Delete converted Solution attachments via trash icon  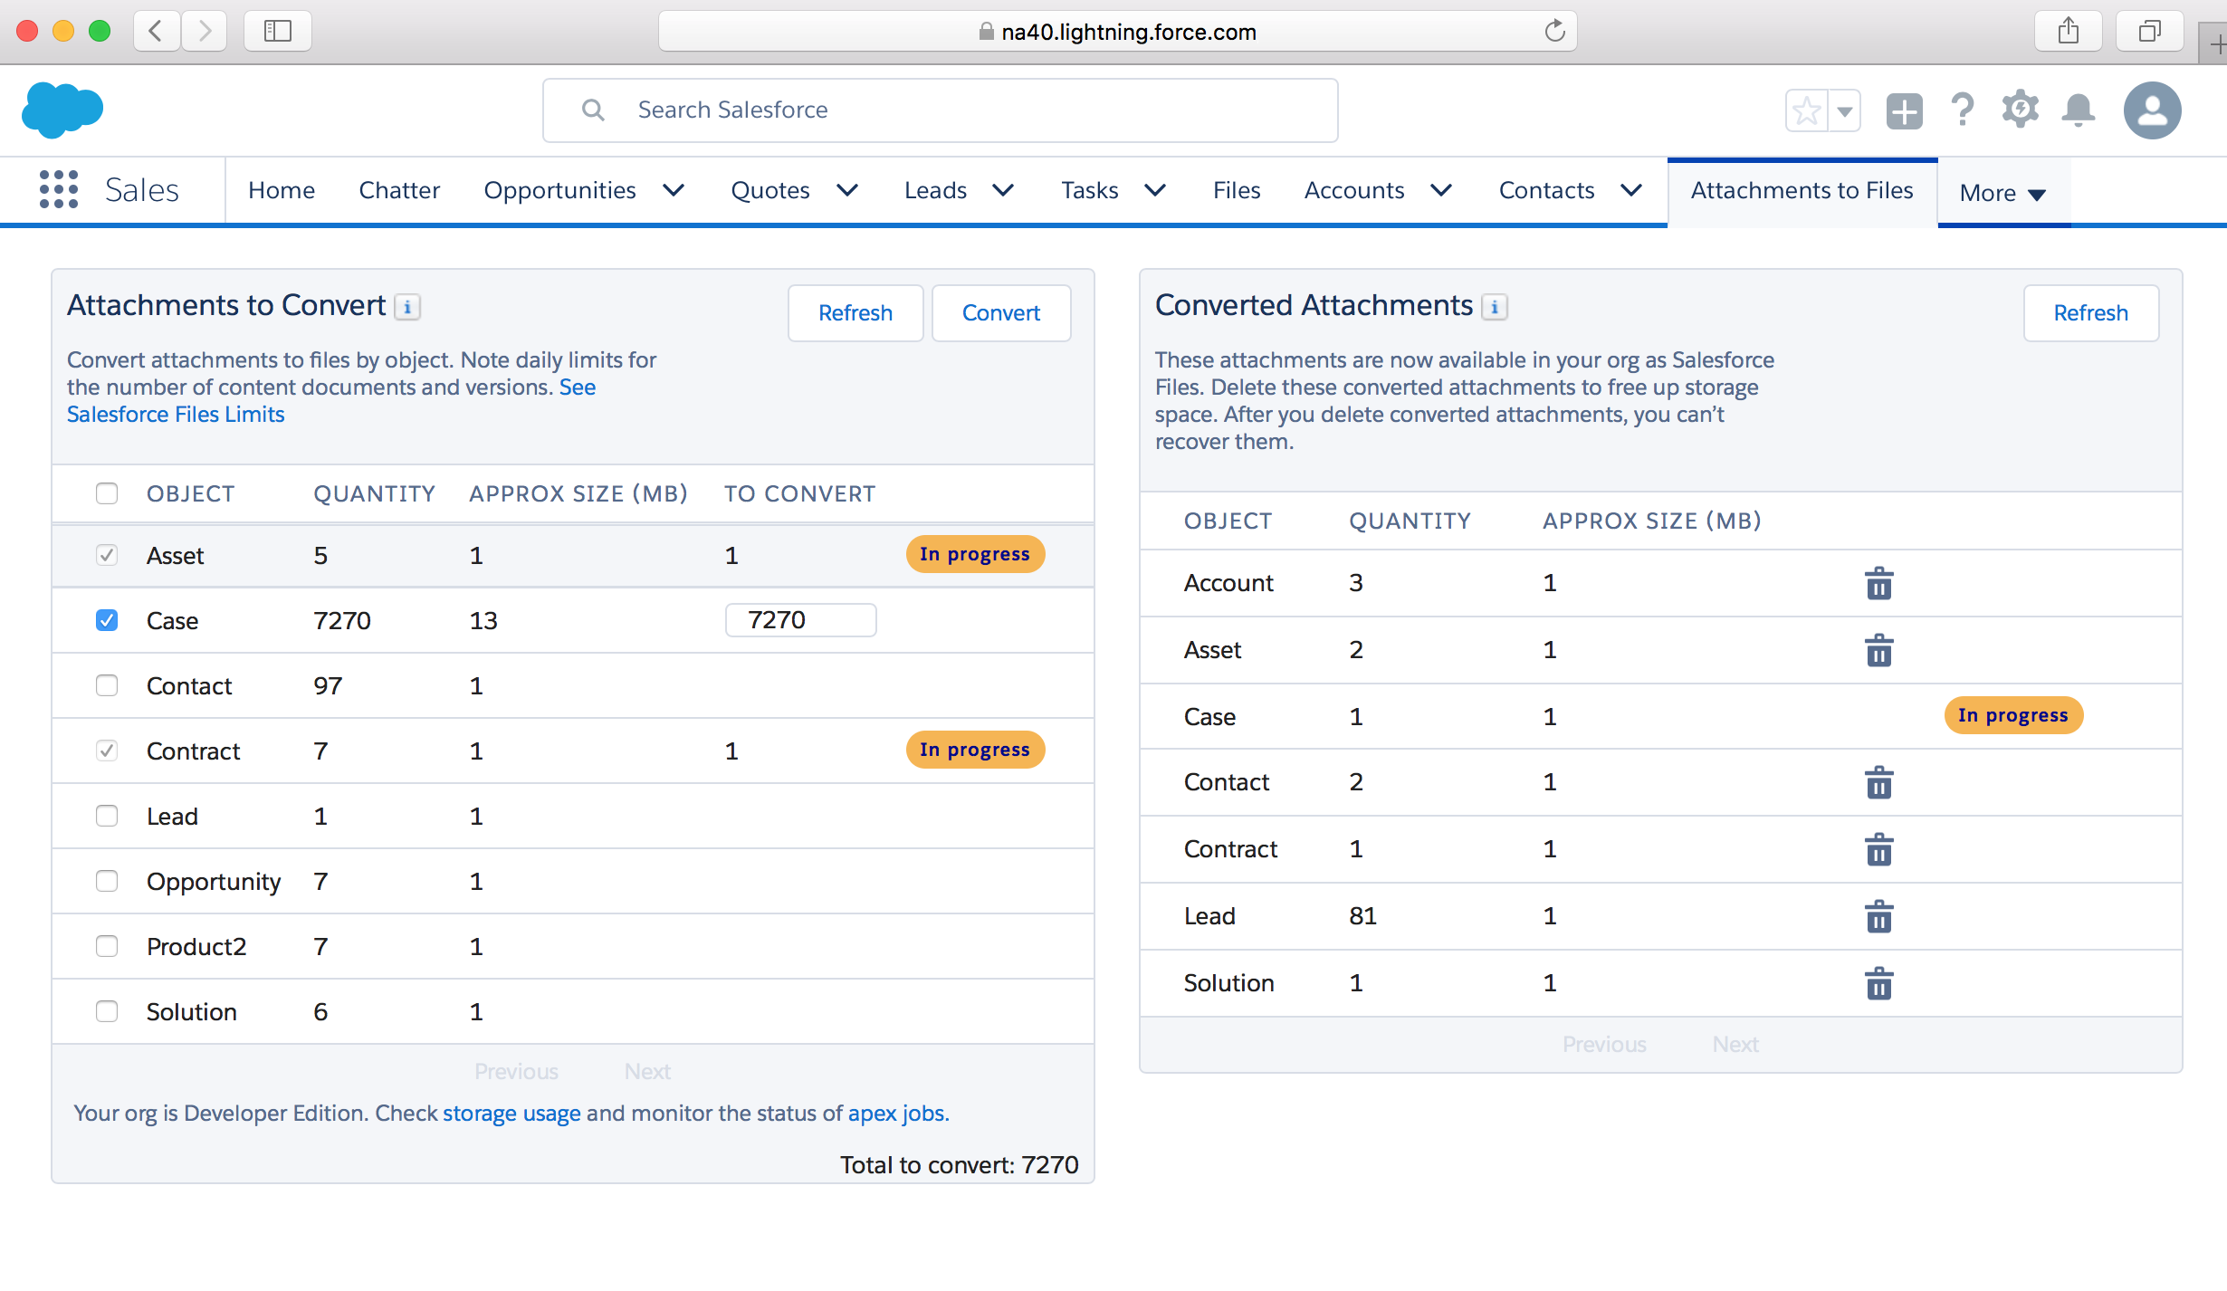pyautogui.click(x=1879, y=983)
